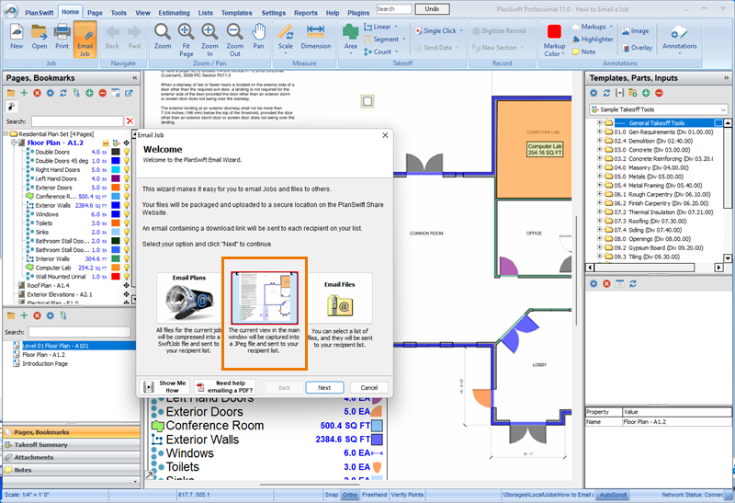This screenshot has height=503, width=735.
Task: Click red minus icon in Templates toolbar
Action: click(x=659, y=93)
